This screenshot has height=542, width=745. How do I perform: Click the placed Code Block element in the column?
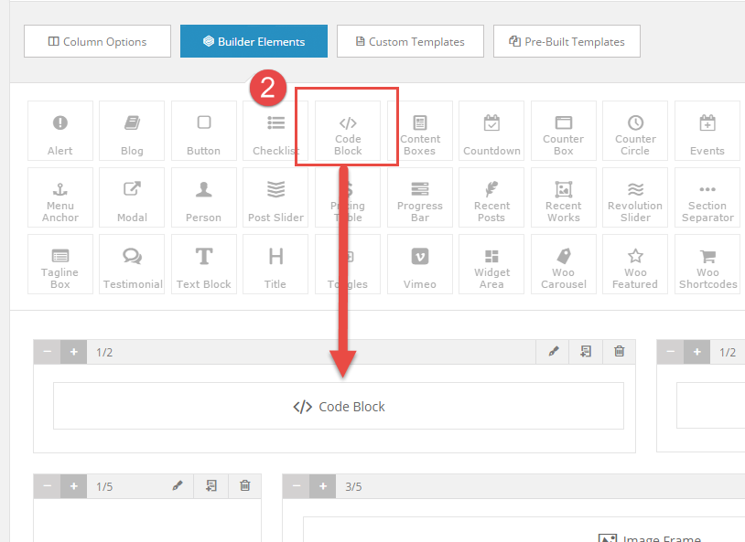(339, 407)
